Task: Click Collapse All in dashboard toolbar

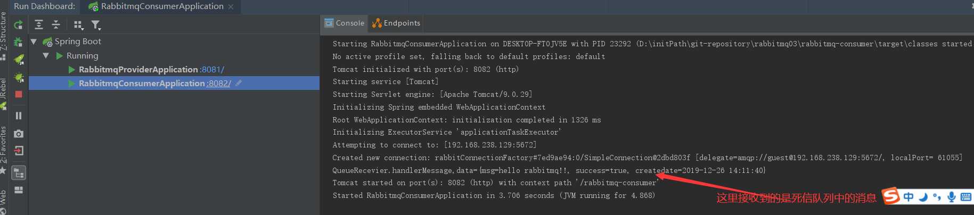Action: click(x=56, y=24)
